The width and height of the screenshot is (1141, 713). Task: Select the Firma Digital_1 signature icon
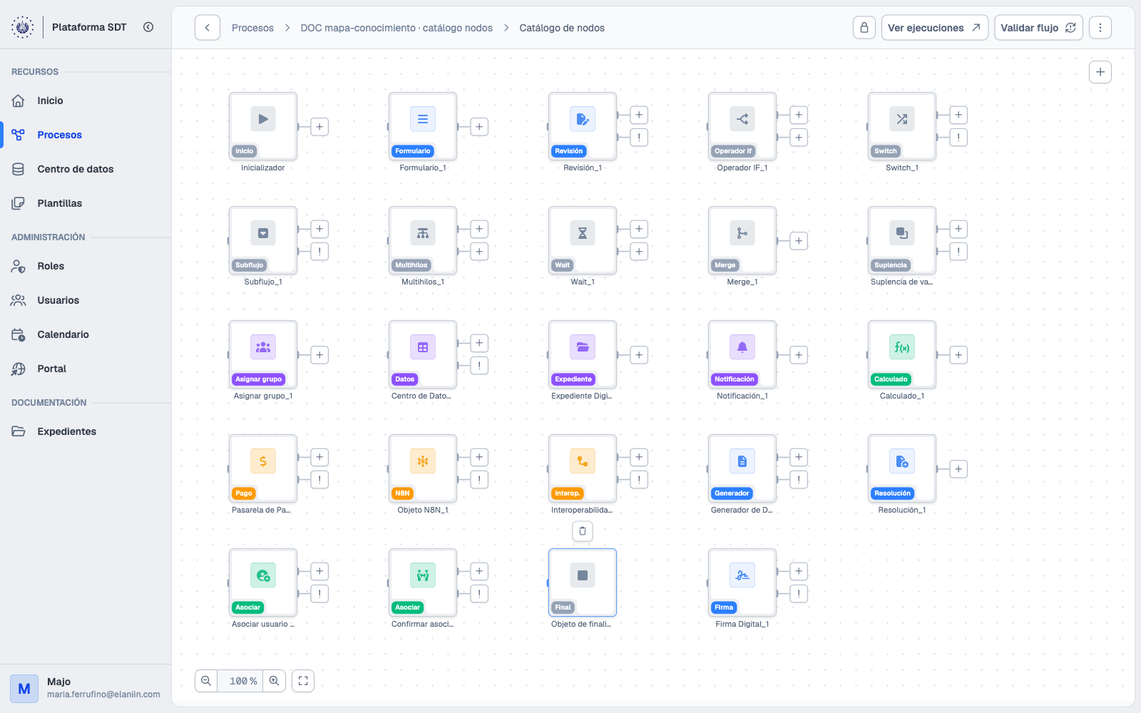point(742,575)
